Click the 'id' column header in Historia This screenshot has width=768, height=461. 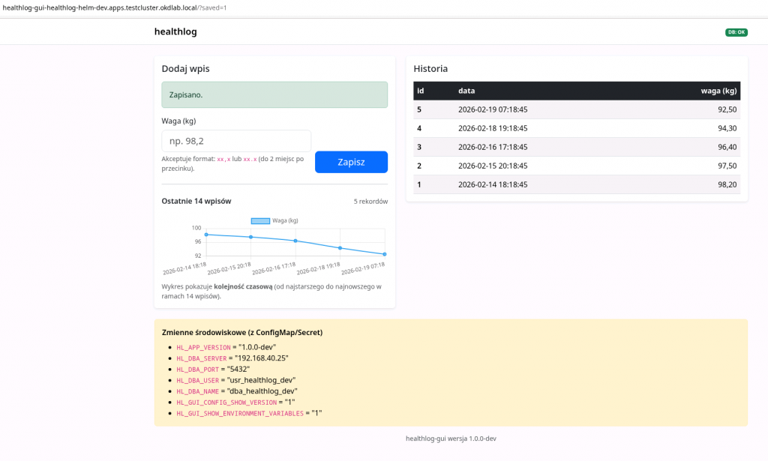tap(421, 91)
